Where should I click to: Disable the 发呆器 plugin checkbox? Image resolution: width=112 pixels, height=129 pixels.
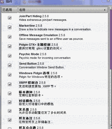(10, 111)
